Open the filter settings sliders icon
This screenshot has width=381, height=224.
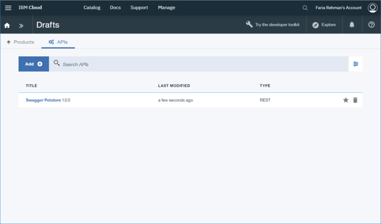click(355, 64)
